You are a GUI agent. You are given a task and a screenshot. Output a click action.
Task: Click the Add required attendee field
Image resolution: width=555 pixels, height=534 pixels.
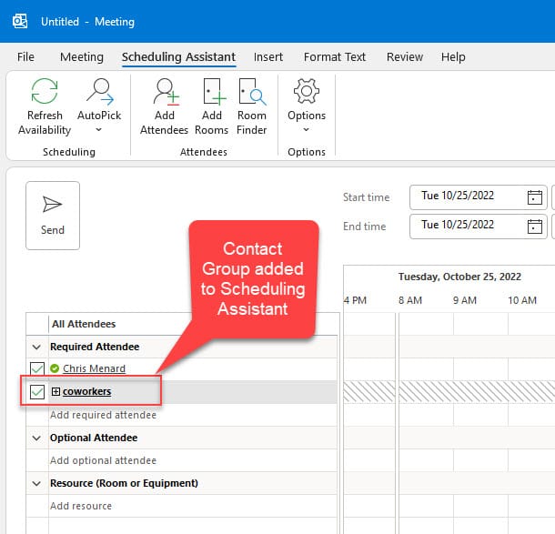(x=103, y=415)
